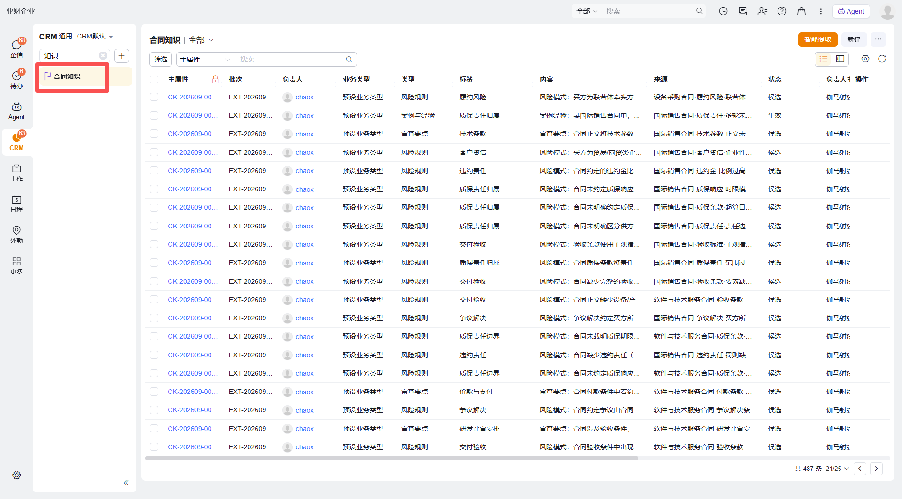Refresh the contract knowledge list
The width and height of the screenshot is (902, 499).
coord(882,59)
